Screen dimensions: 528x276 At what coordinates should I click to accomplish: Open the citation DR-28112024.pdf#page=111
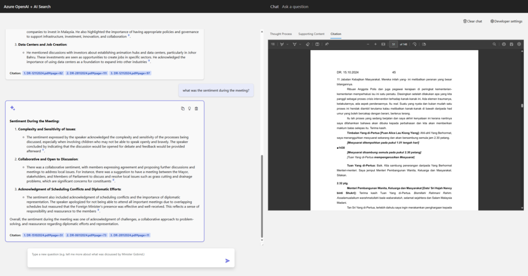coord(87,73)
